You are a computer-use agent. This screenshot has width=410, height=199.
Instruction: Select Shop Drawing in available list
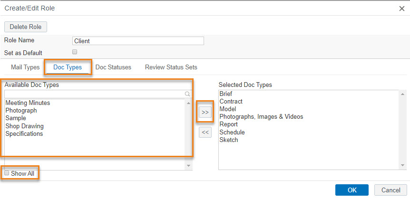pyautogui.click(x=25, y=126)
